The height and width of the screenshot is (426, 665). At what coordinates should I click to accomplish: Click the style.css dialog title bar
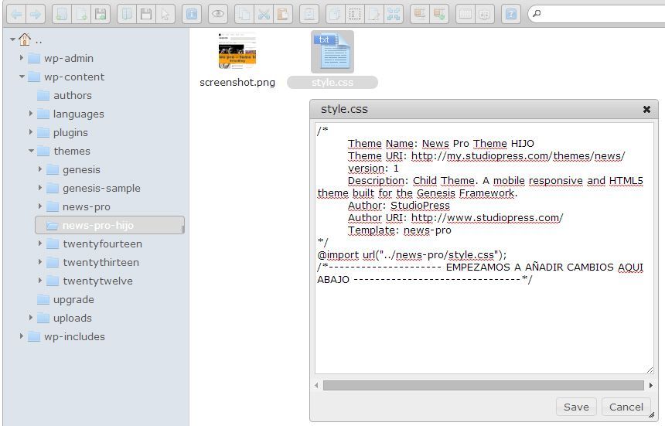(484, 109)
